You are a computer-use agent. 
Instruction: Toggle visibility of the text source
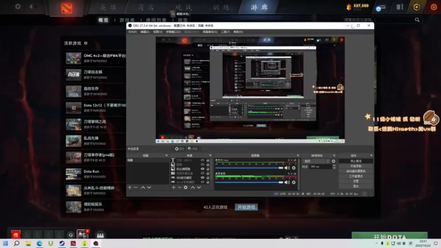202,160
